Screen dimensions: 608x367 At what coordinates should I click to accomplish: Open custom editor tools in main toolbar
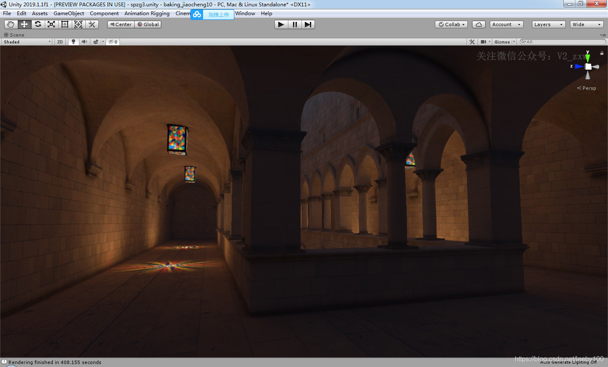point(92,24)
